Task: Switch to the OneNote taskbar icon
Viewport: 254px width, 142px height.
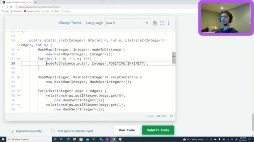Action: pyautogui.click(x=107, y=139)
